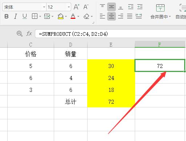Select the 价格 header cell
186x141 pixels.
(31, 54)
